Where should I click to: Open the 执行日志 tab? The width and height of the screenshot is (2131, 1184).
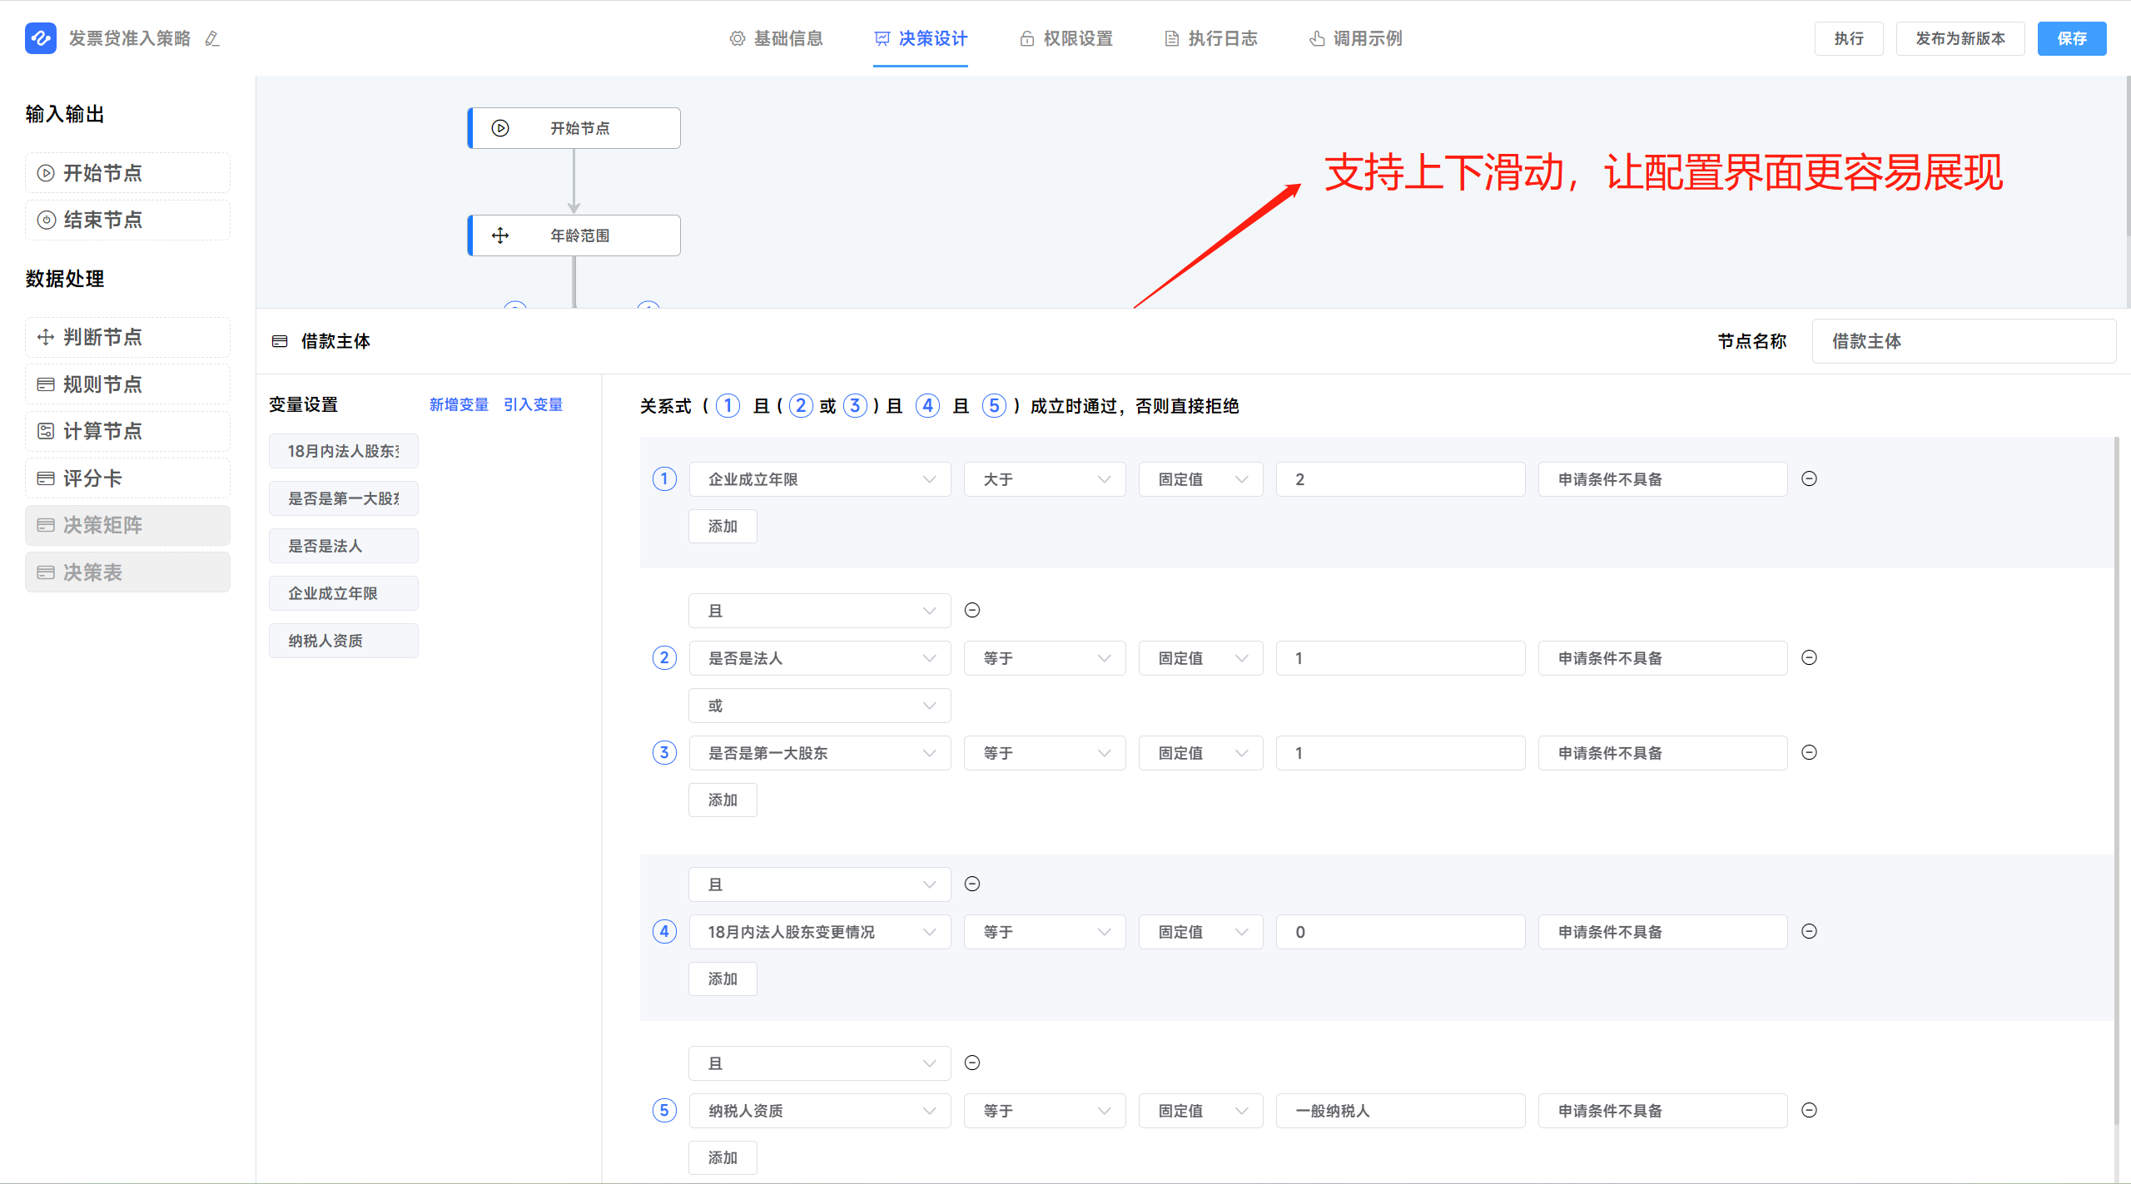(1211, 38)
